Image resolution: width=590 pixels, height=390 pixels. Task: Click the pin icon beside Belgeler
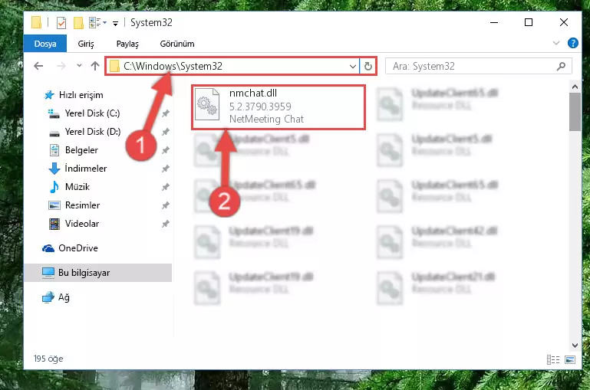coord(165,150)
